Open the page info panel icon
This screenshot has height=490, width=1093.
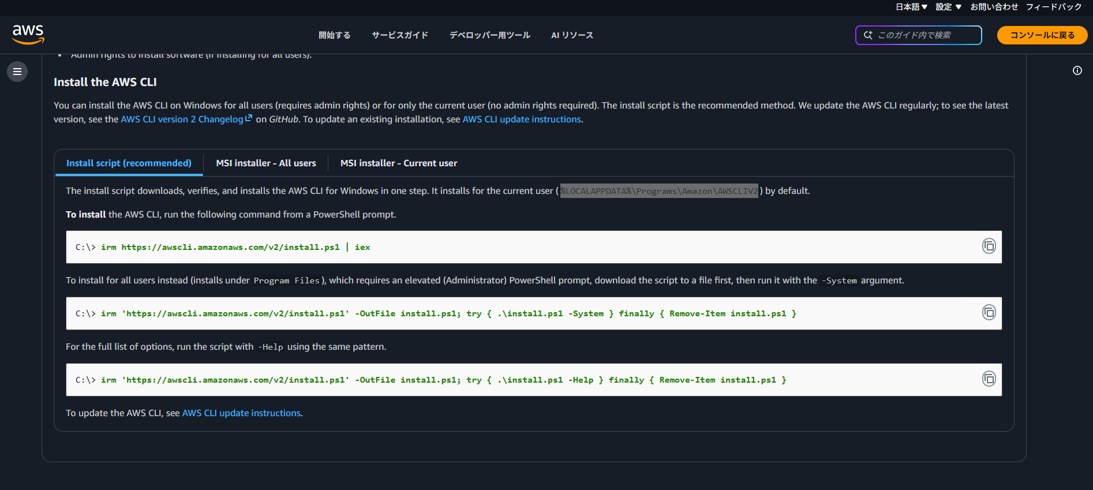(x=1077, y=70)
